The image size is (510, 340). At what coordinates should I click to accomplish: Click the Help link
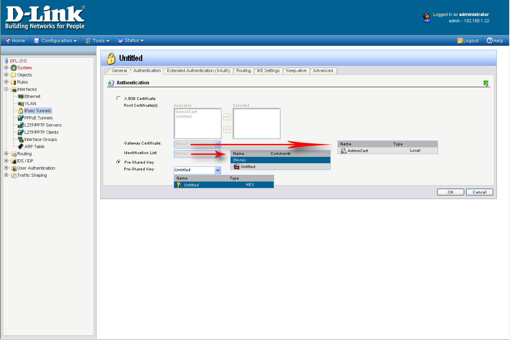click(x=495, y=41)
